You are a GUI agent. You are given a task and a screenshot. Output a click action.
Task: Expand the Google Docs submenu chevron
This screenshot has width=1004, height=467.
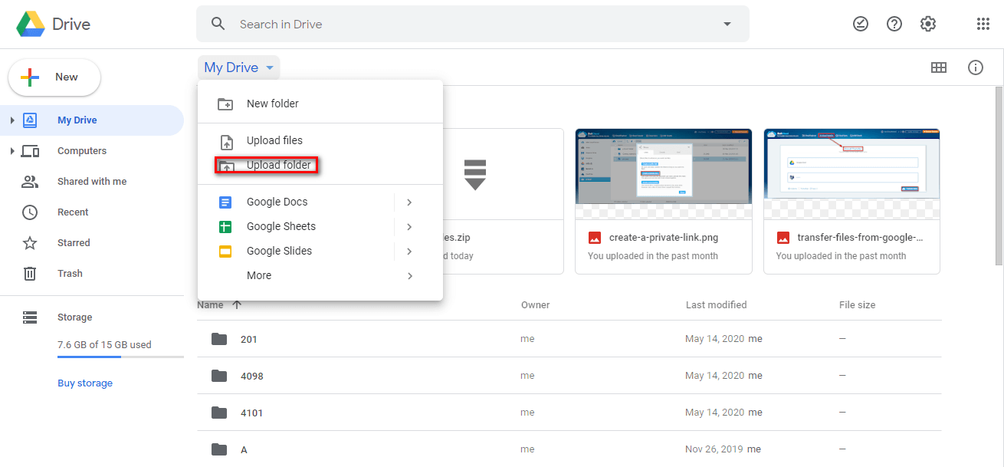409,202
